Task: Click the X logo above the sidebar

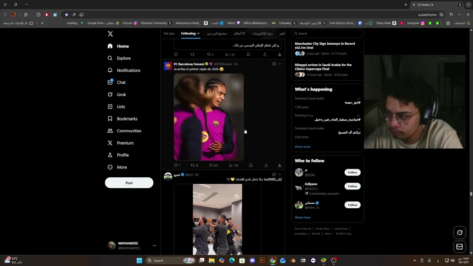Action: click(110, 34)
